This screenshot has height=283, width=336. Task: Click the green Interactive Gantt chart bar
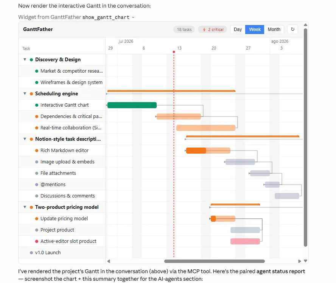coord(132,105)
